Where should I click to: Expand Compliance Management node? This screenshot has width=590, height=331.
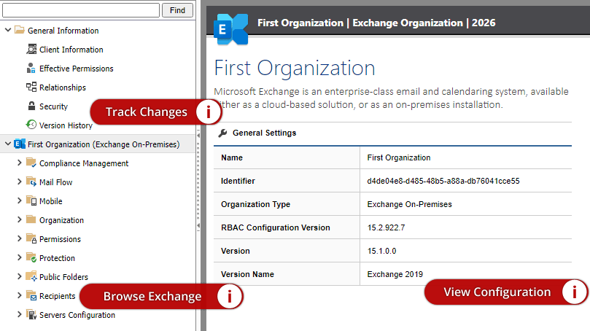20,163
